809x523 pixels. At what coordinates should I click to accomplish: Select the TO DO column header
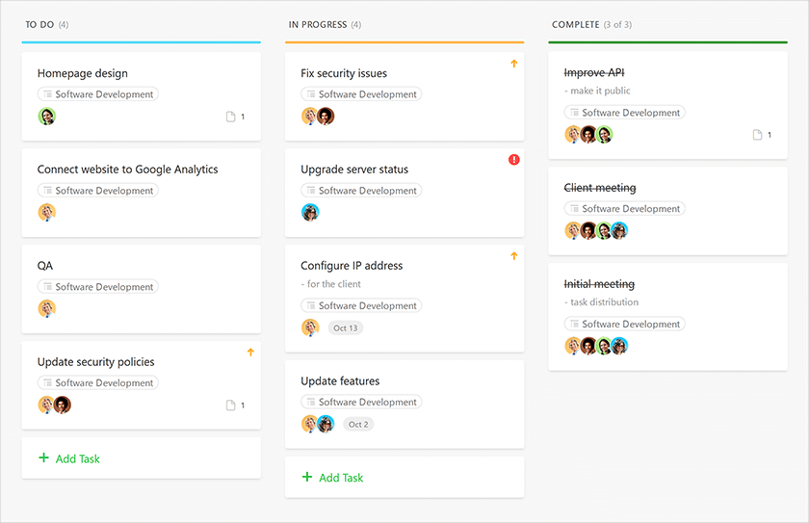point(39,24)
